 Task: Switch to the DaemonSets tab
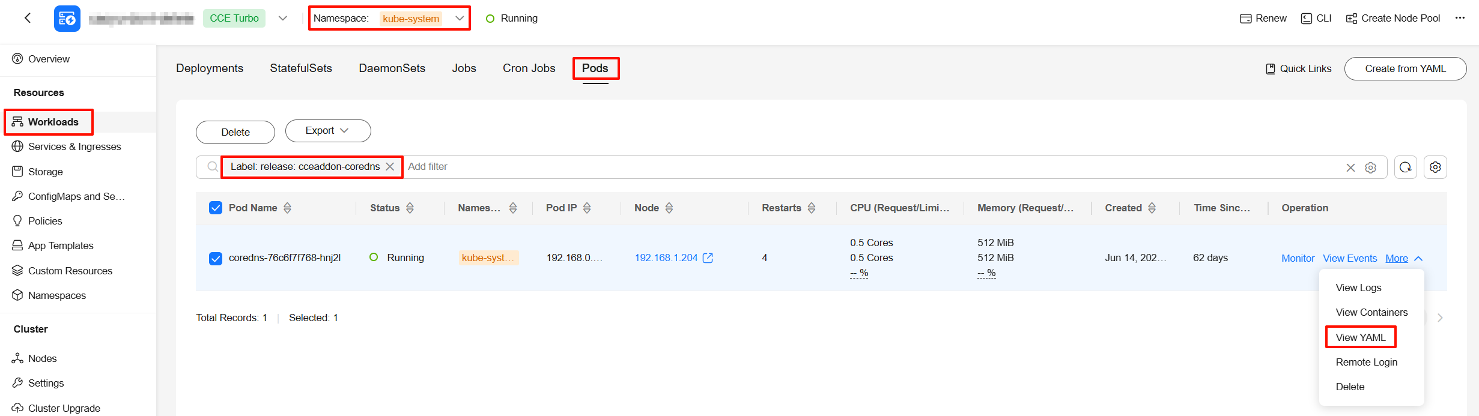tap(392, 68)
